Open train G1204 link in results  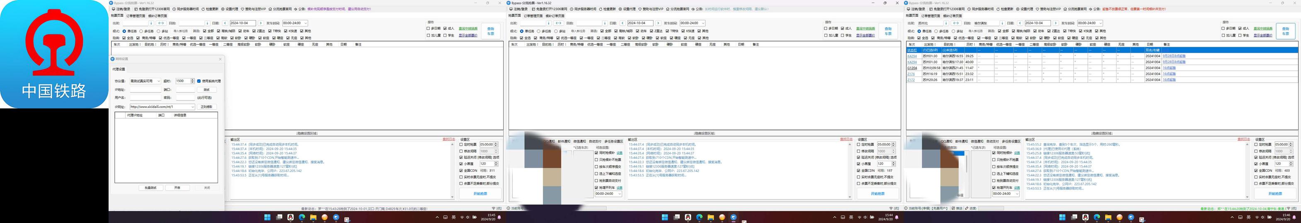912,68
